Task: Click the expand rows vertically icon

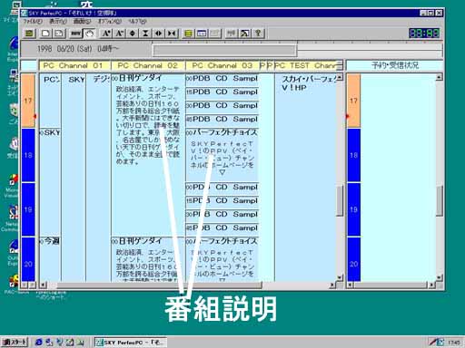Action: pos(133,34)
